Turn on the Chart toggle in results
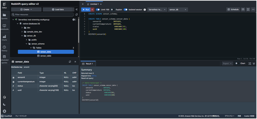The width and height of the screenshot is (257, 119). pos(237,63)
